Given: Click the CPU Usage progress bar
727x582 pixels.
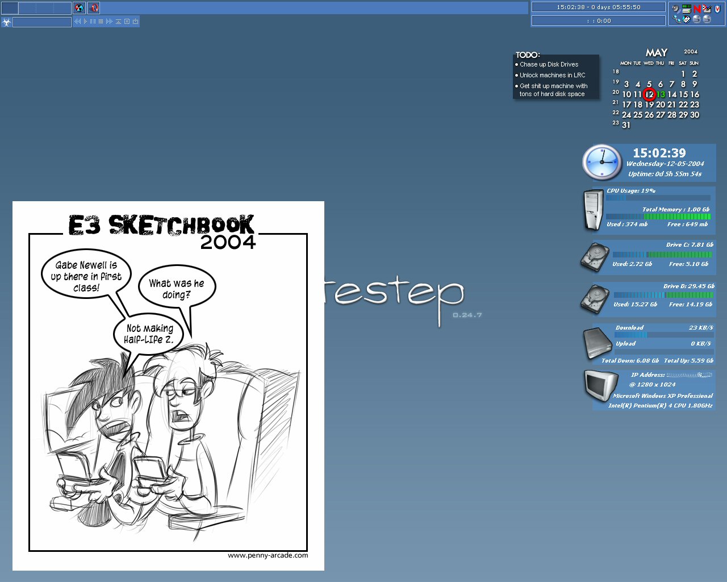Looking at the screenshot, I should (658, 198).
